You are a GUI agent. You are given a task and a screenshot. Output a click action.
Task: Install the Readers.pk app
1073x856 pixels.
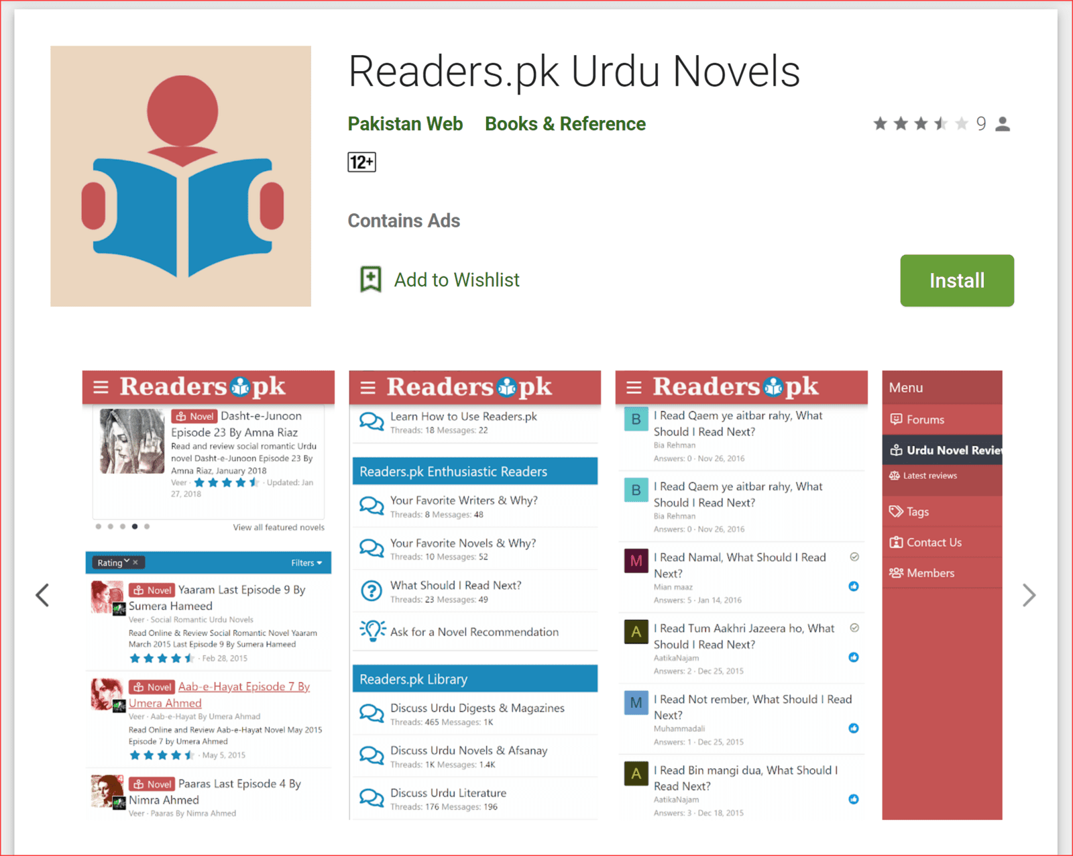(x=957, y=280)
